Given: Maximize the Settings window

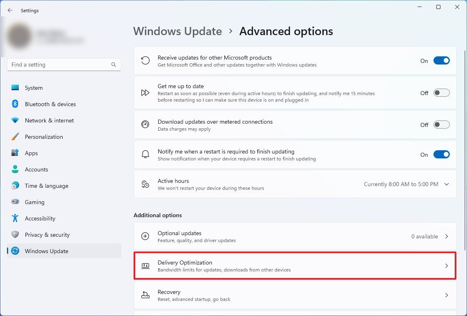Looking at the screenshot, I should (x=438, y=7).
